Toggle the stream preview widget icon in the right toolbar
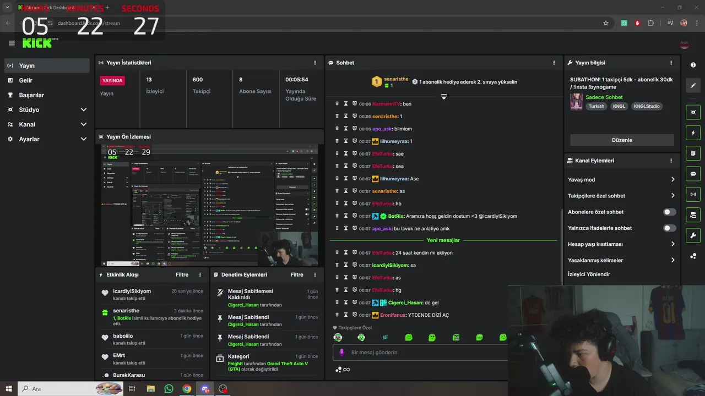 (693, 112)
